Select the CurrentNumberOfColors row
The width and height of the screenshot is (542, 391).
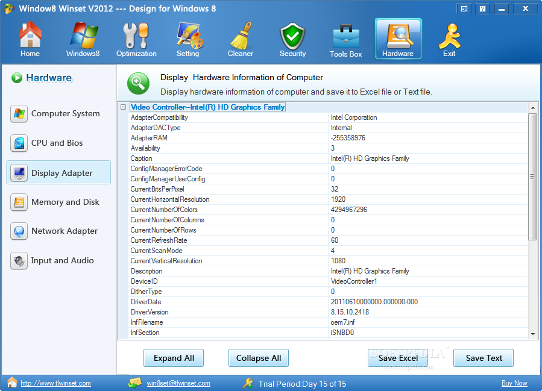tap(328, 210)
